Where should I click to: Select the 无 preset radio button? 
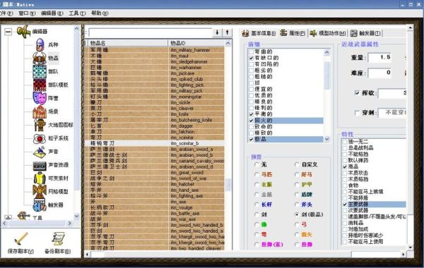point(257,164)
